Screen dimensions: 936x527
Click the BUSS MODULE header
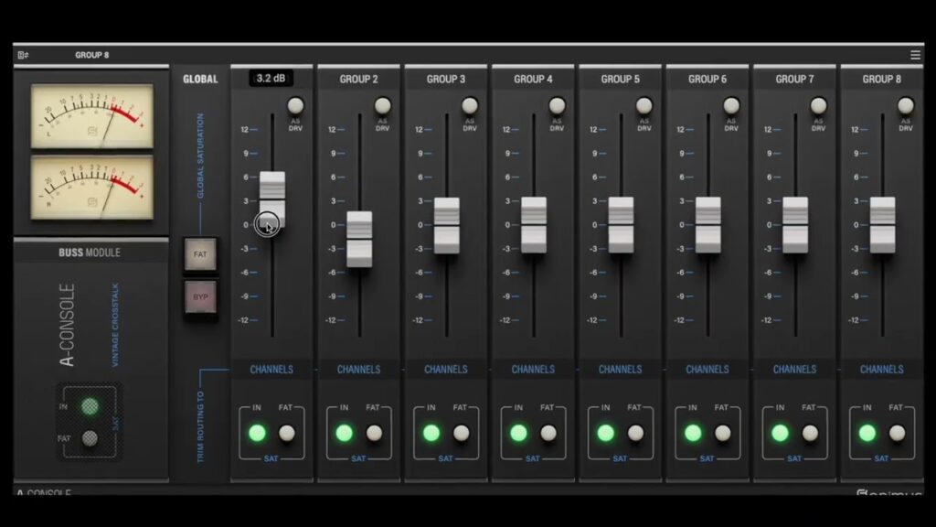tap(90, 253)
